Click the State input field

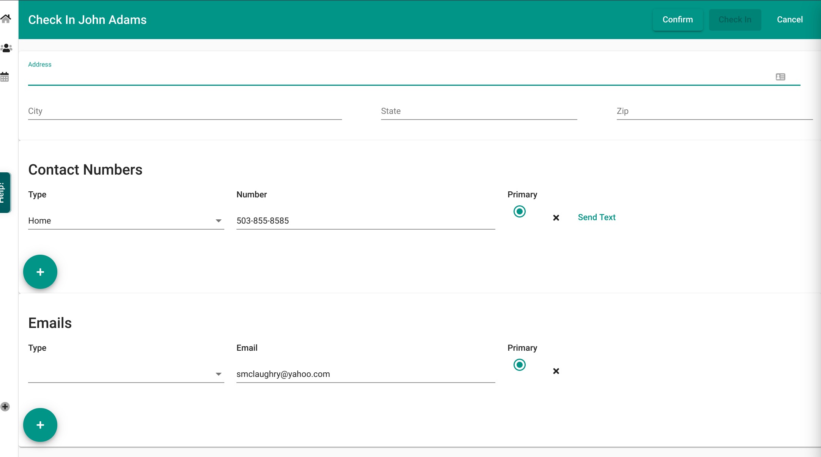click(479, 112)
